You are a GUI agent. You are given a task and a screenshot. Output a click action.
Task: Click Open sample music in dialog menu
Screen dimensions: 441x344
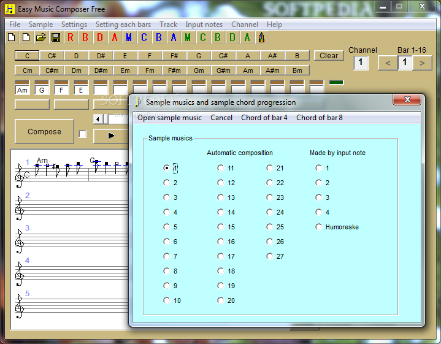pyautogui.click(x=170, y=118)
